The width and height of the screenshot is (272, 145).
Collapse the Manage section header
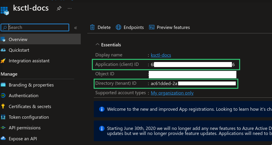click(9, 74)
